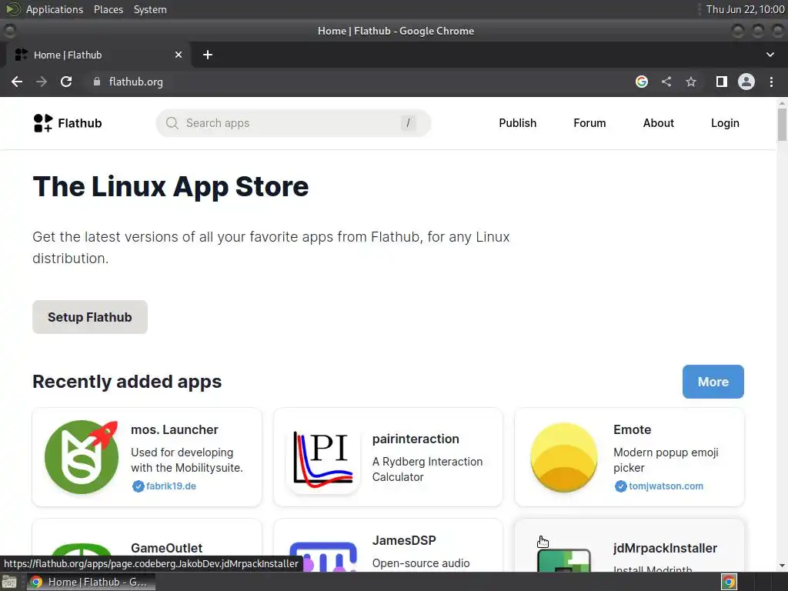Click the 'A Rydberg Interaction Calculator' description
The height and width of the screenshot is (591, 788).
coord(427,469)
